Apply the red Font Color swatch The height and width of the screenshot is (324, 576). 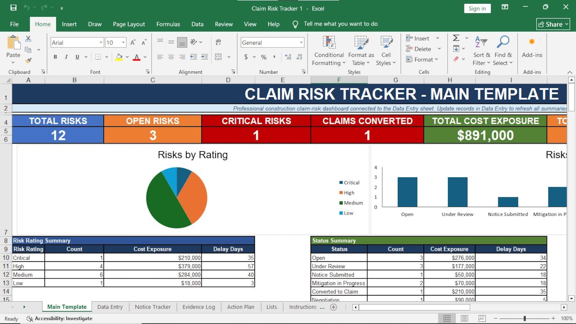[x=137, y=57]
